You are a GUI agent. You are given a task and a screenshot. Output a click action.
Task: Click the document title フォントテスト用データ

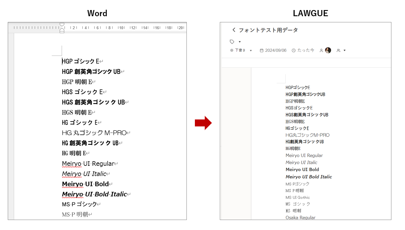[268, 30]
